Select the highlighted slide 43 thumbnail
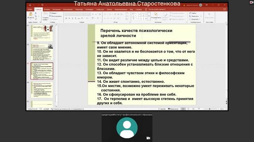Viewport: 254px width, 142px height. click(42, 71)
